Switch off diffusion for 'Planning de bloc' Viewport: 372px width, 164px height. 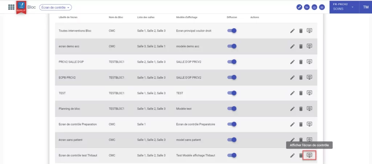[232, 108]
